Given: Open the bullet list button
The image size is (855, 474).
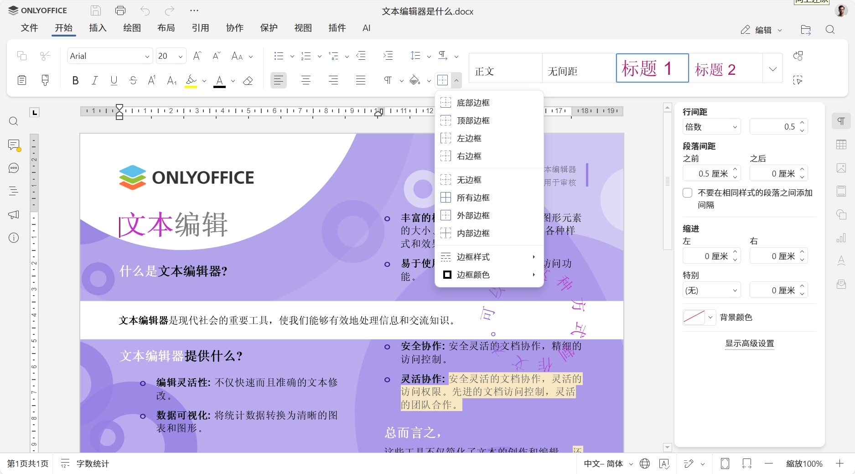Looking at the screenshot, I should [x=279, y=56].
